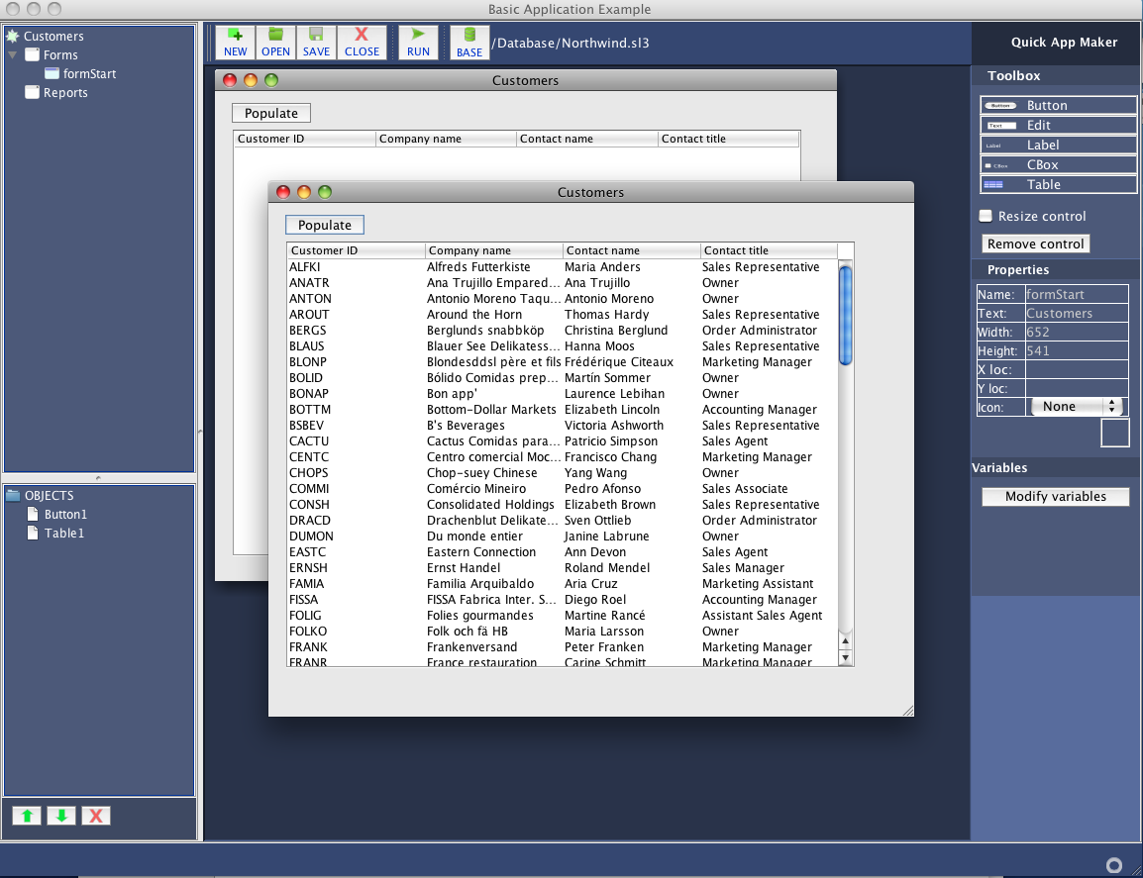The height and width of the screenshot is (878, 1143).
Task: Click Contact name header in front window
Action: tap(632, 250)
